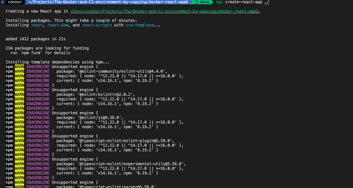Select the blue working directory path in the prompt
Image resolution: width=353 pixels, height=188 pixels.
click(x=108, y=2)
